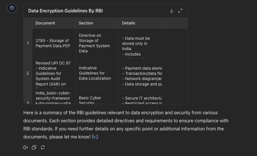Open the citation icon after the summary
Viewport: 257px width, 156px height.
pyautogui.click(x=95, y=137)
